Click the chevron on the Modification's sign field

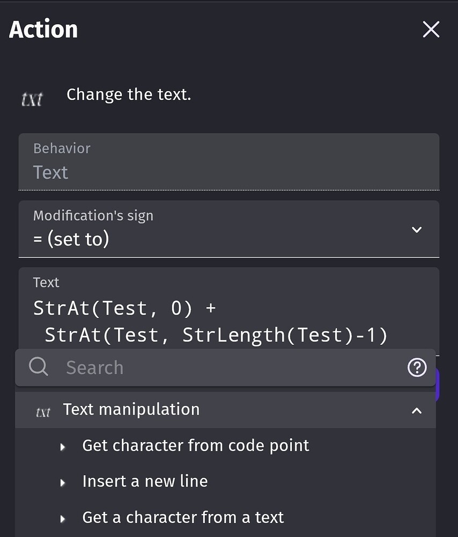417,229
